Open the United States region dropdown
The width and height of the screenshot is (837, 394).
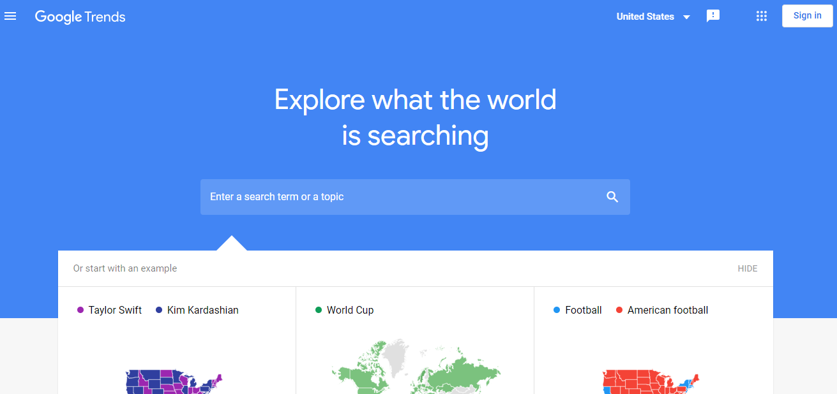(x=645, y=17)
